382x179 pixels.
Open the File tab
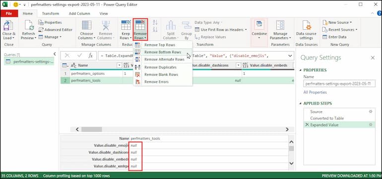(x=9, y=14)
